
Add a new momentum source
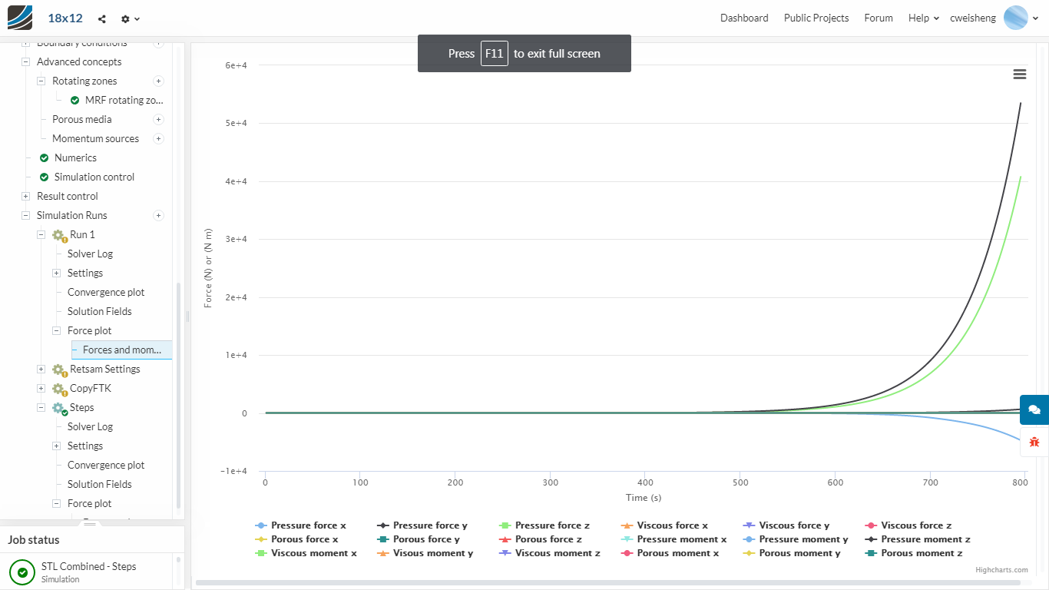coord(158,138)
